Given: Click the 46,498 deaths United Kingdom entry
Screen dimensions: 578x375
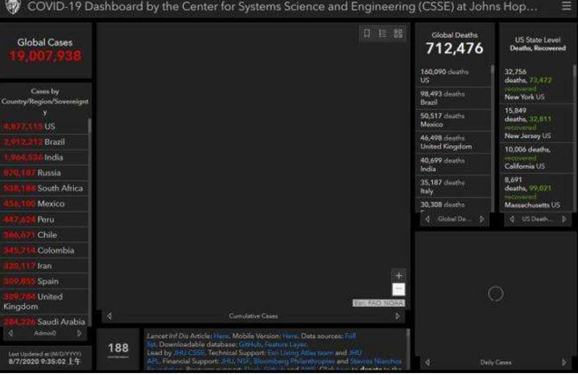Looking at the screenshot, I should pos(454,142).
